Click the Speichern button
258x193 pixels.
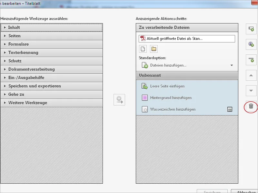[x=212, y=191]
